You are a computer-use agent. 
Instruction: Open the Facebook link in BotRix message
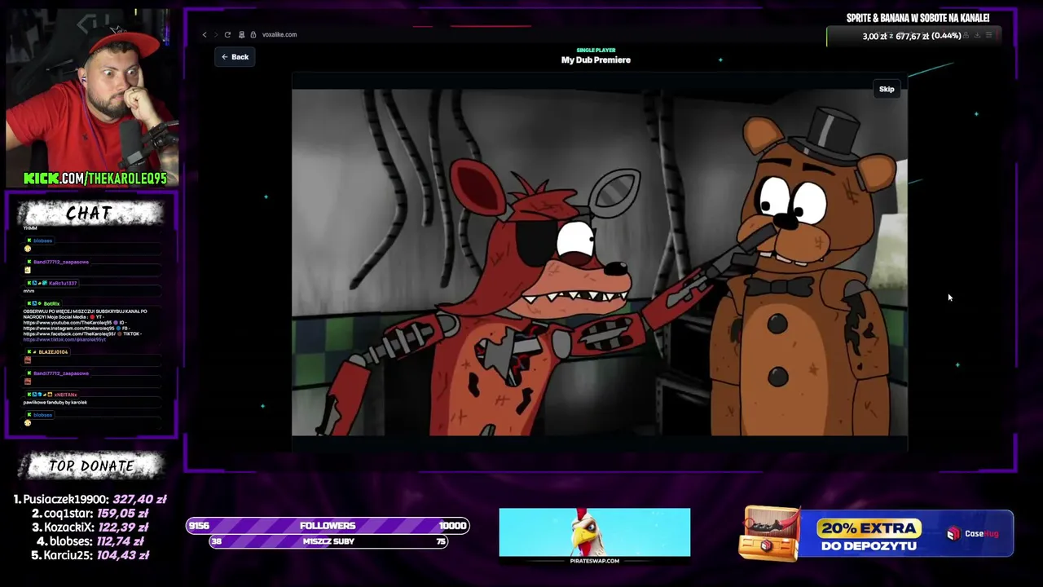[x=71, y=334]
